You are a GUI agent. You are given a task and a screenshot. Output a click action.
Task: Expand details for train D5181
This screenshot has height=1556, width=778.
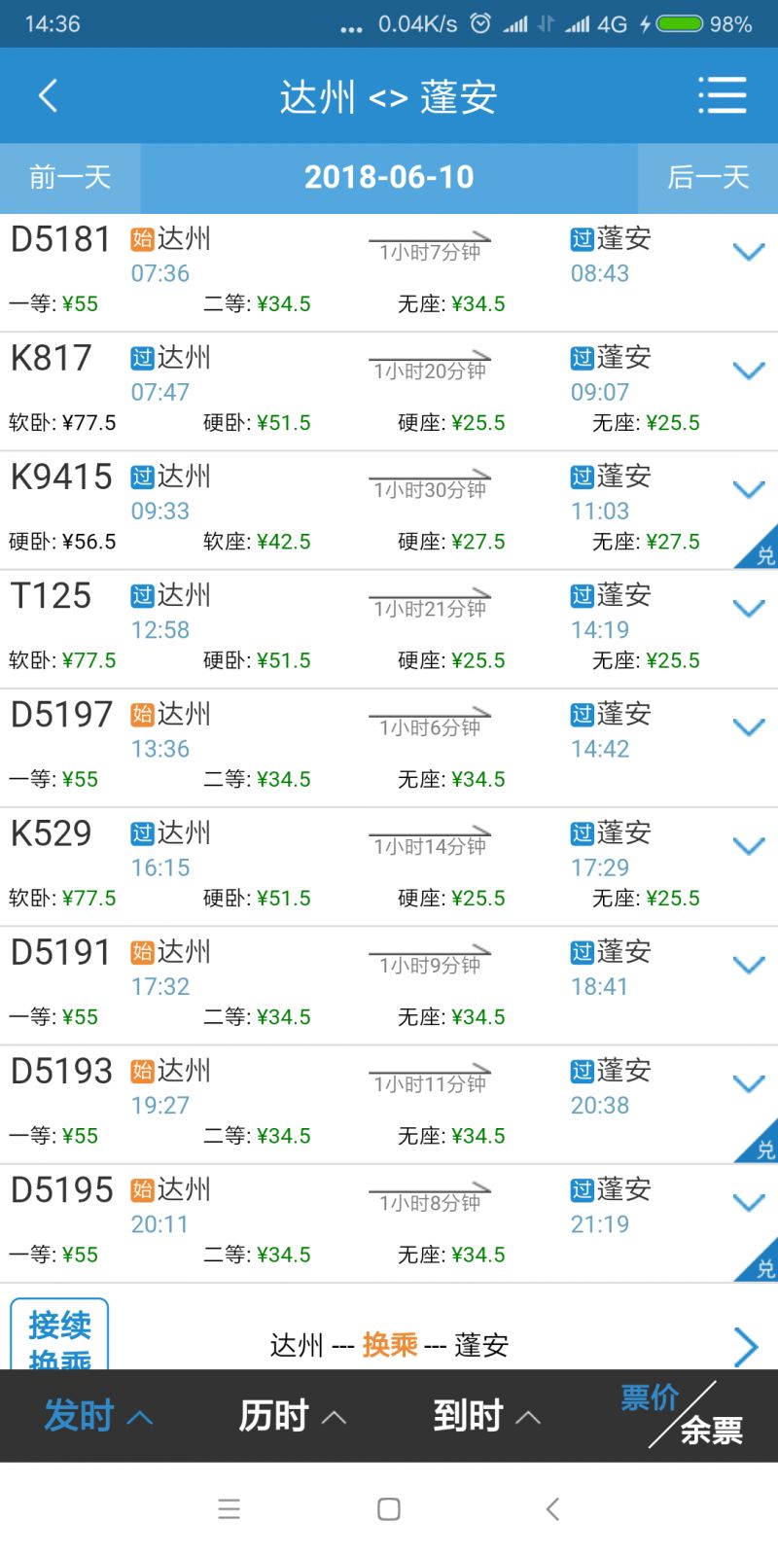[749, 252]
